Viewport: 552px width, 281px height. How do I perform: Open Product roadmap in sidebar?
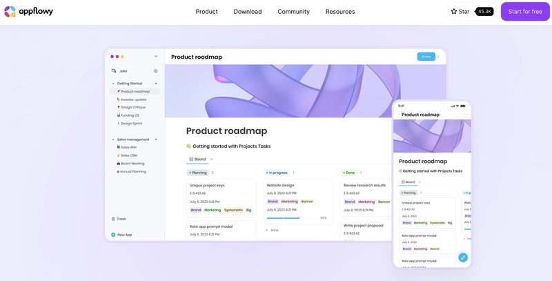[135, 92]
